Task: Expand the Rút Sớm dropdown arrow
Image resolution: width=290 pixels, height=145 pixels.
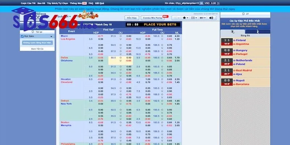Action: [51, 37]
